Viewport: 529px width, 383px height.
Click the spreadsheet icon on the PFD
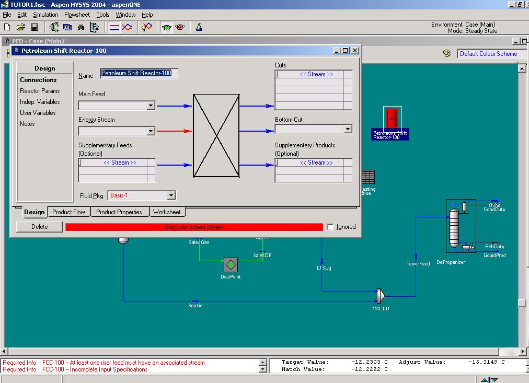tap(369, 177)
